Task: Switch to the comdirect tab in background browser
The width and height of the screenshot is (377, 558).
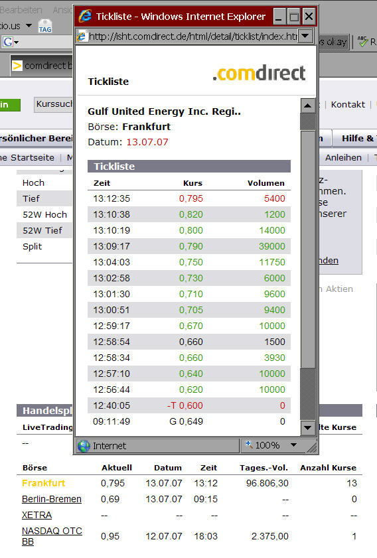Action: [42, 66]
